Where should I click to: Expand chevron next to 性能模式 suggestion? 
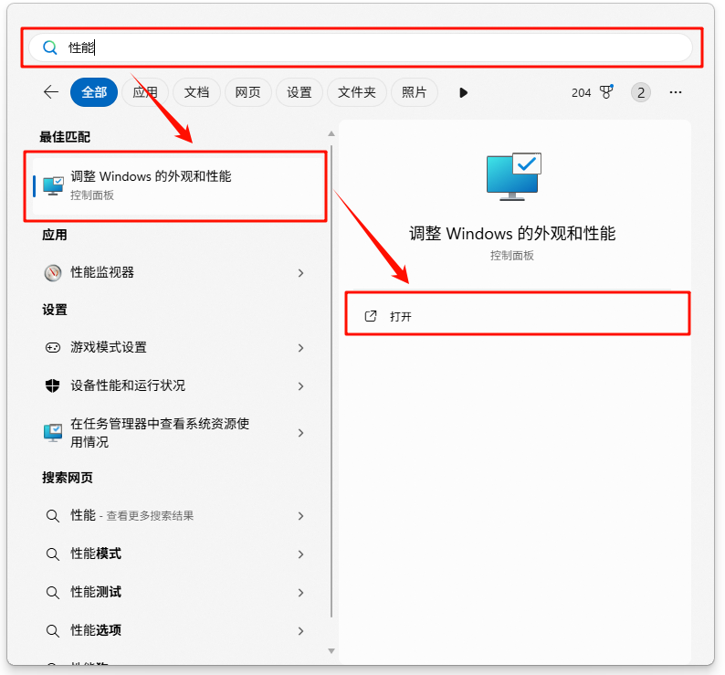click(300, 554)
